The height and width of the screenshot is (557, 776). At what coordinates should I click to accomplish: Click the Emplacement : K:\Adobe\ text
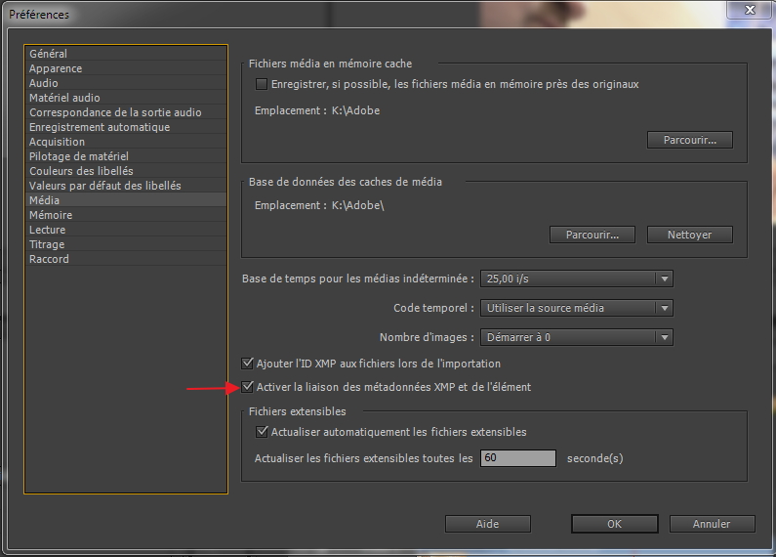[x=319, y=205]
